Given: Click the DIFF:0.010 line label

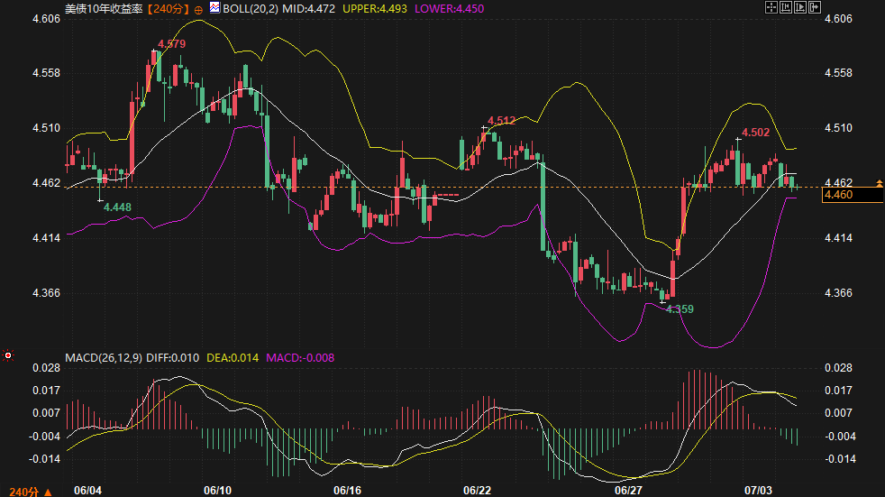Looking at the screenshot, I should [173, 357].
